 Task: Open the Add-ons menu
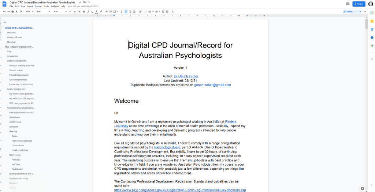(55, 6)
